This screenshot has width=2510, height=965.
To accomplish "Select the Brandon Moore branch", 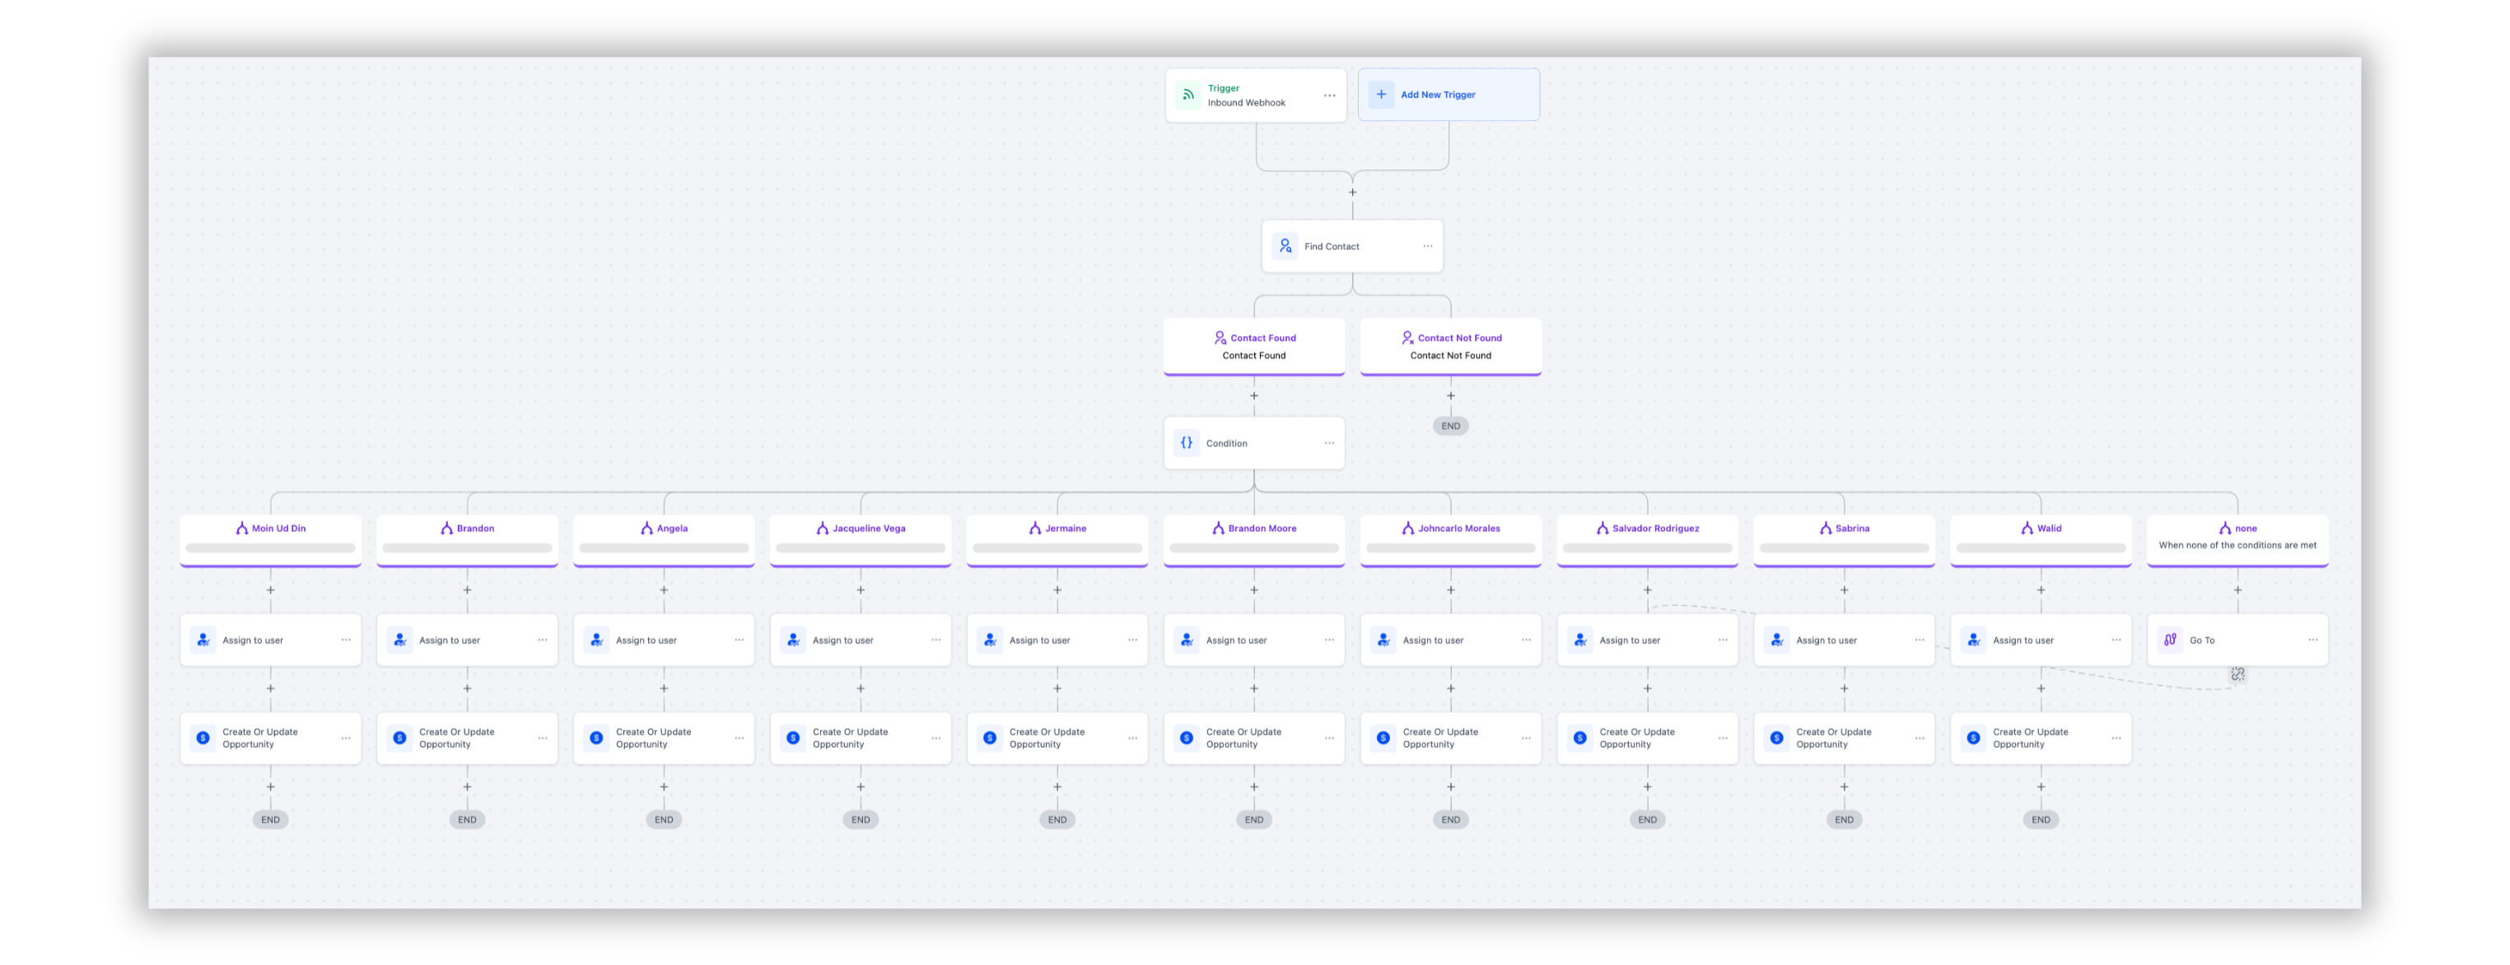I will click(x=1254, y=540).
